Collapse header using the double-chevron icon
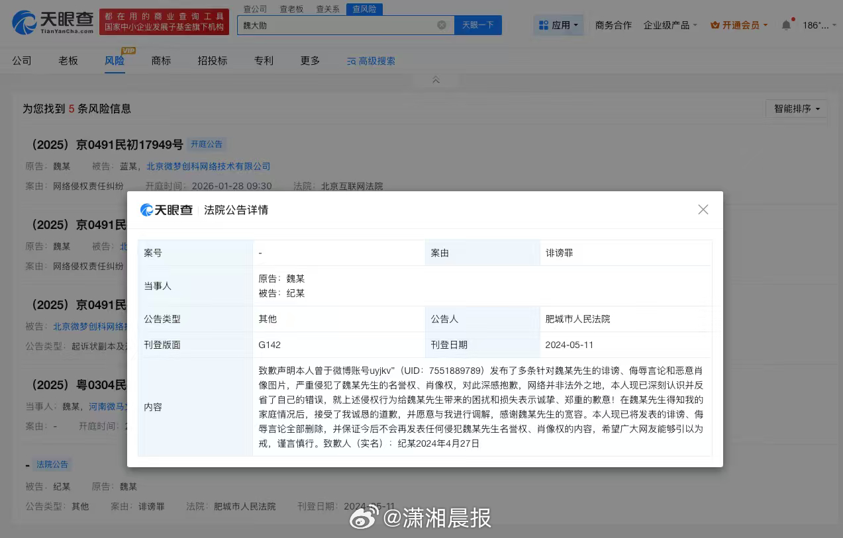The image size is (843, 538). [435, 79]
